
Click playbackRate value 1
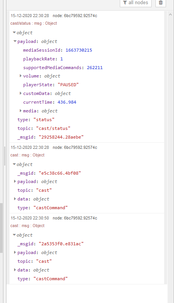click(x=61, y=59)
